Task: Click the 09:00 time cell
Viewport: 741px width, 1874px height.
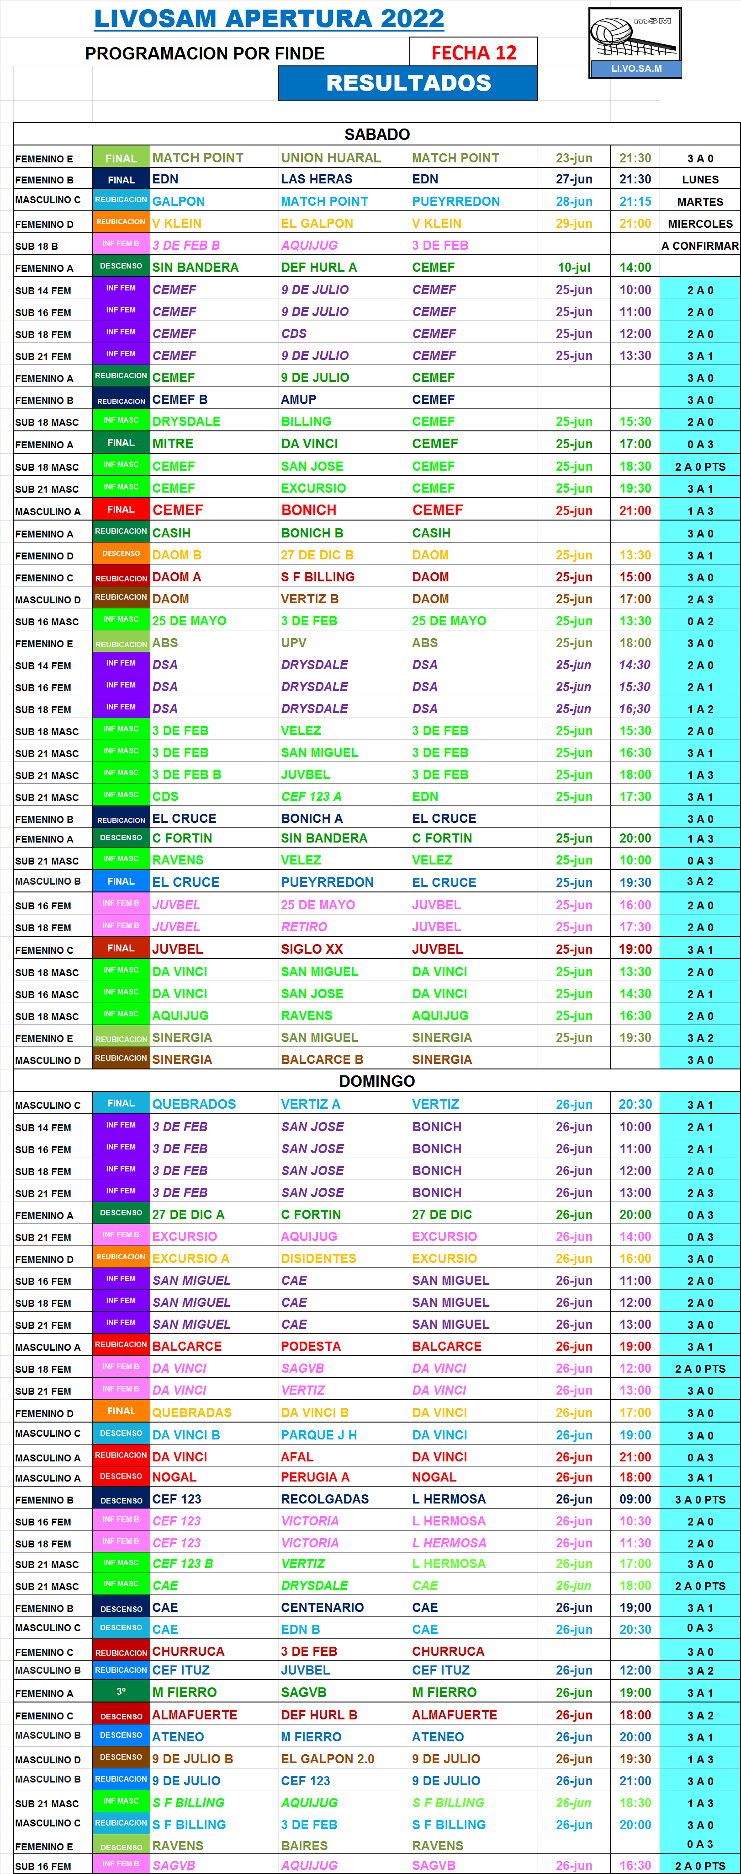Action: [x=635, y=1498]
